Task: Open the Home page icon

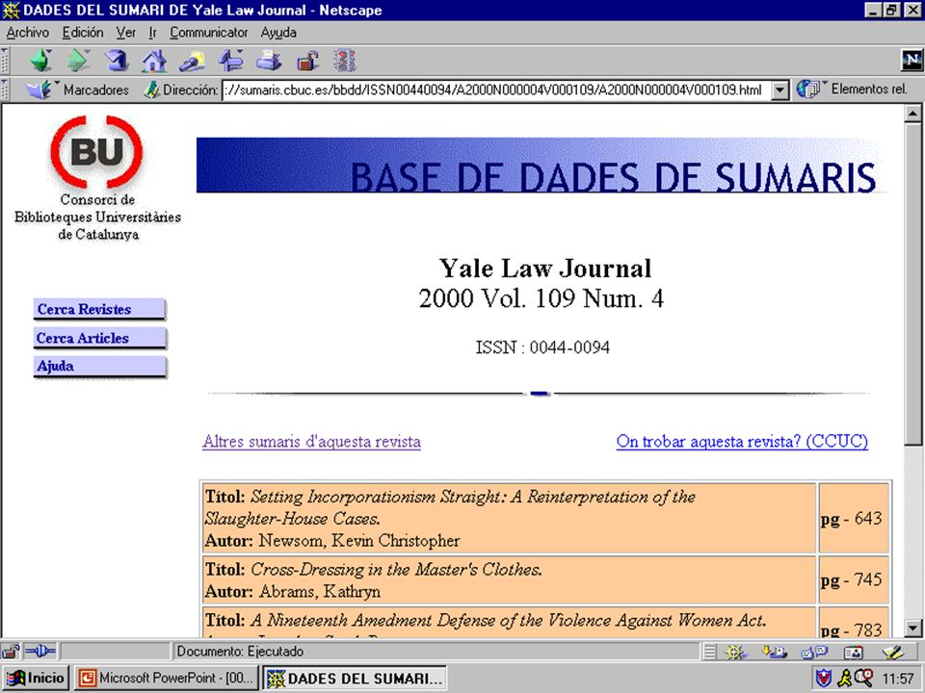Action: click(x=154, y=61)
